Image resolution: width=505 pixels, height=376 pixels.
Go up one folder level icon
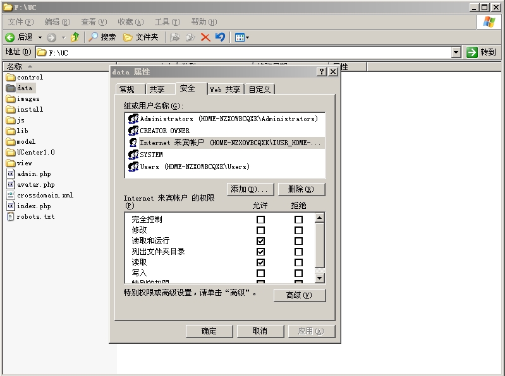click(x=75, y=37)
